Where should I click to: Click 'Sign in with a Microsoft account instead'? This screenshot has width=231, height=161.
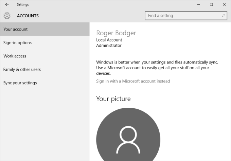pyautogui.click(x=133, y=81)
